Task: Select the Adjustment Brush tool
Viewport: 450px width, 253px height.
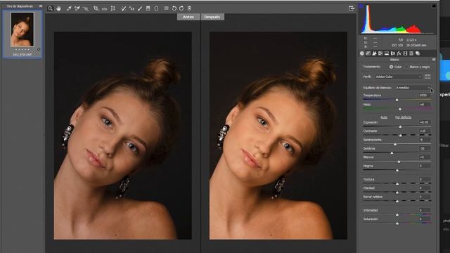Action: coord(140,8)
